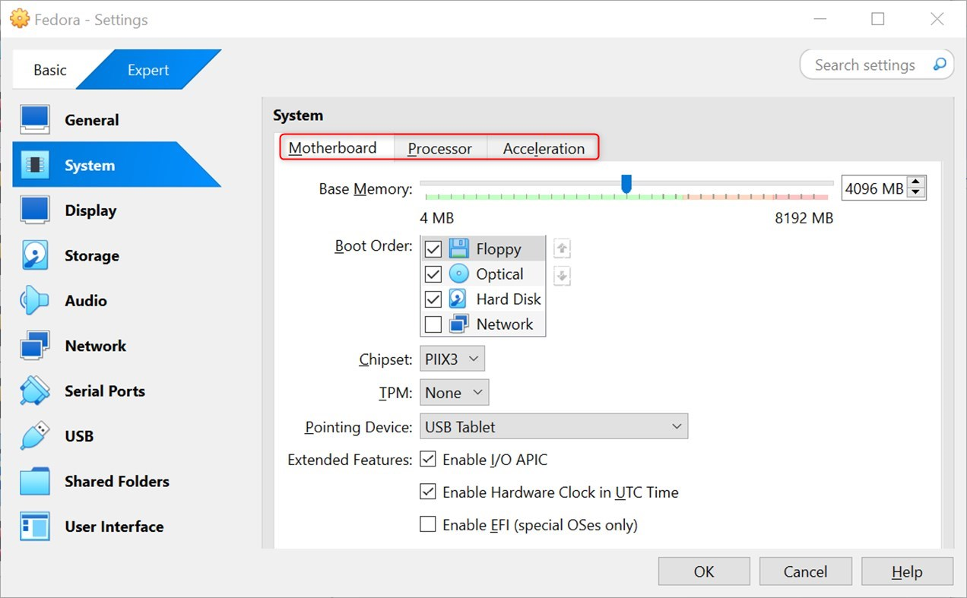Open the Chipset PIIX3 dropdown
Screen dimensions: 967x598
[x=452, y=359]
